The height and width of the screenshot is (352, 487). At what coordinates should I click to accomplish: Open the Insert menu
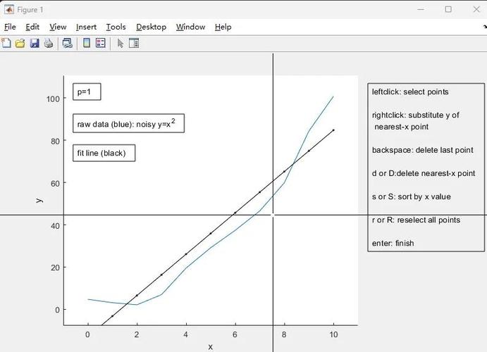tap(86, 27)
